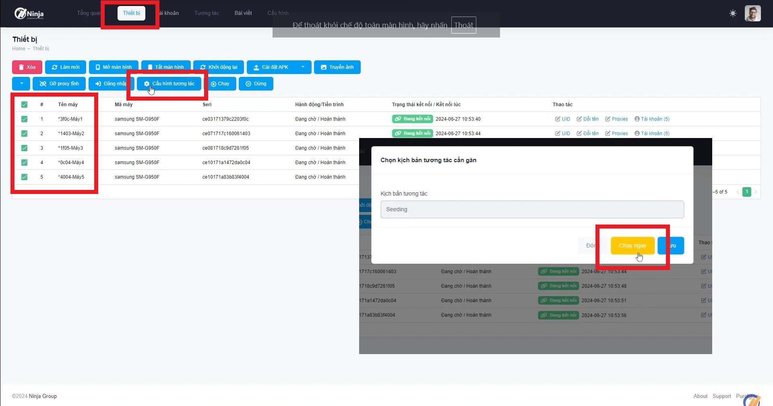
Task: Open Cấu hình tương tác settings
Action: (169, 84)
